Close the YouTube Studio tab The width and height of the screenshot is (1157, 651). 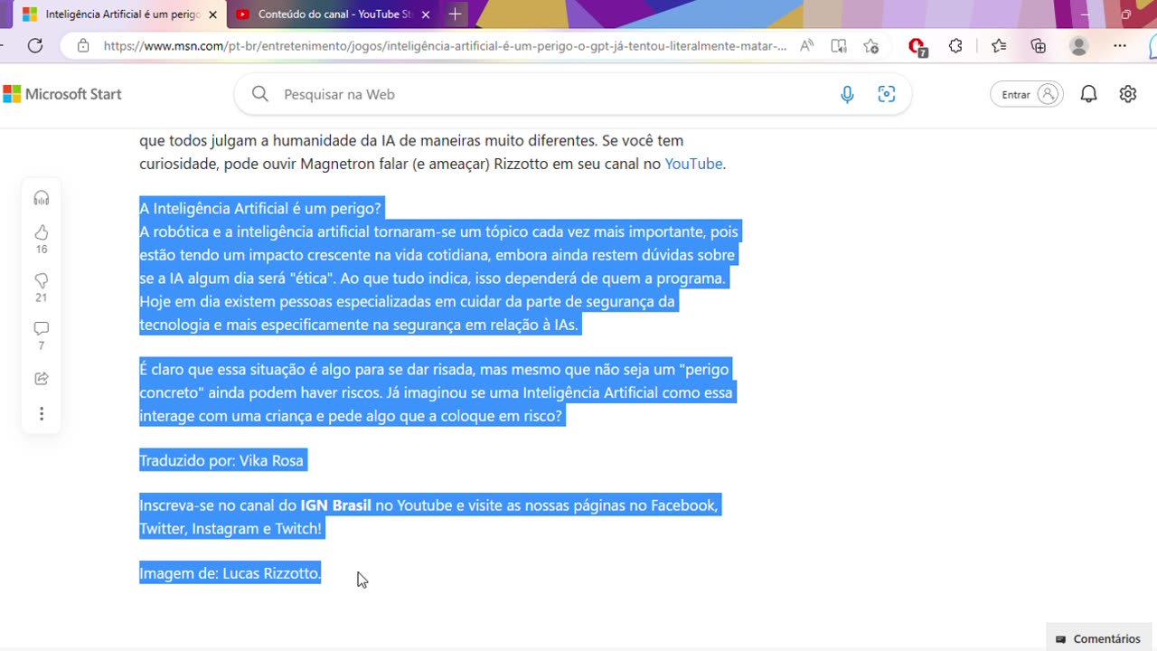pos(426,14)
